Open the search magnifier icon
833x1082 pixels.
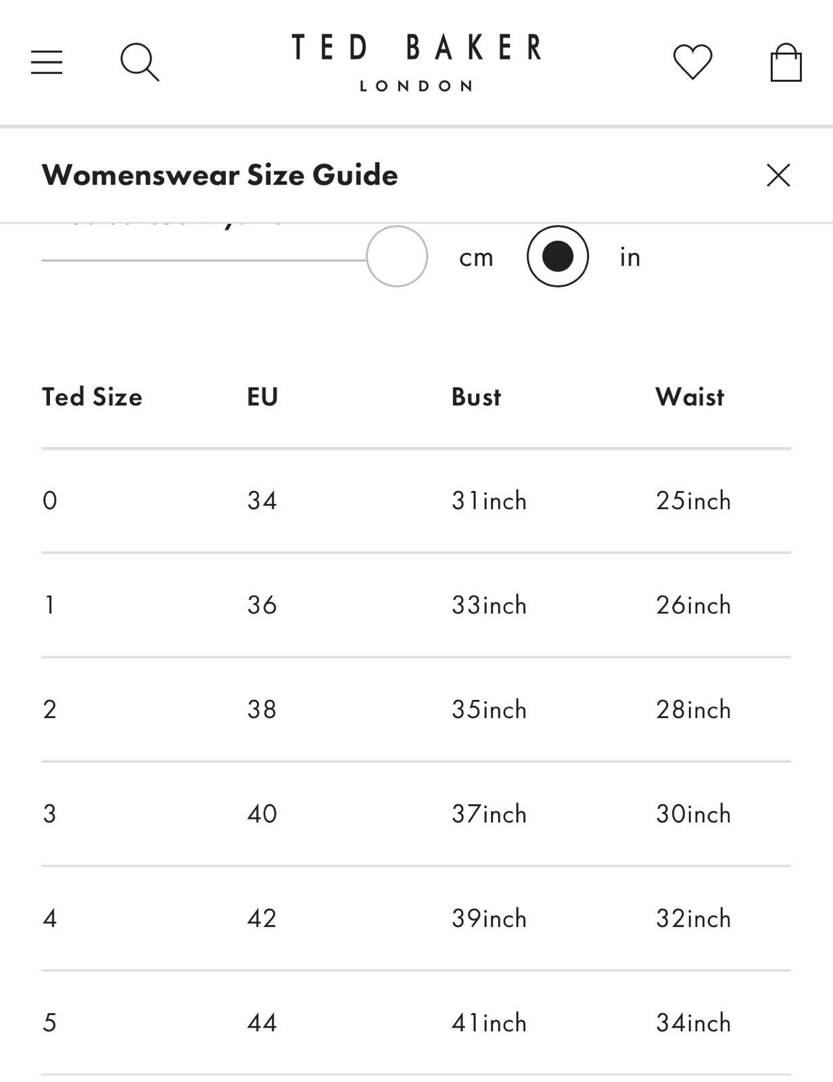(x=139, y=62)
